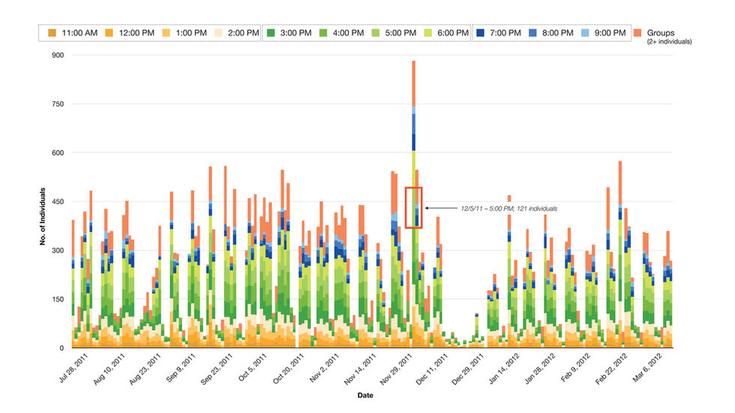The height and width of the screenshot is (413, 735).
Task: Click the red highlight box on chart
Action: click(x=414, y=208)
